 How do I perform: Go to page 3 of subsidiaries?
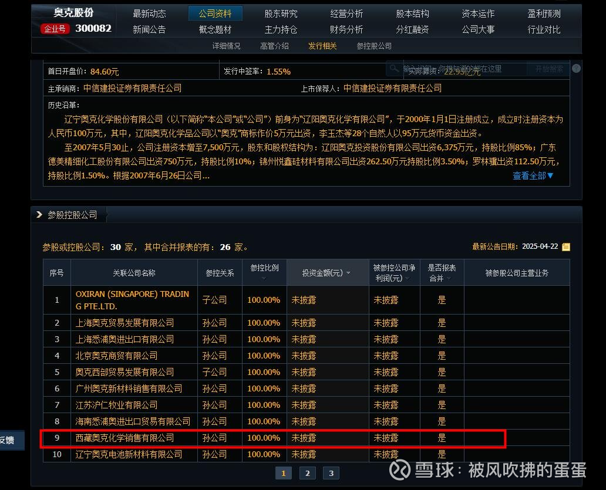click(331, 473)
